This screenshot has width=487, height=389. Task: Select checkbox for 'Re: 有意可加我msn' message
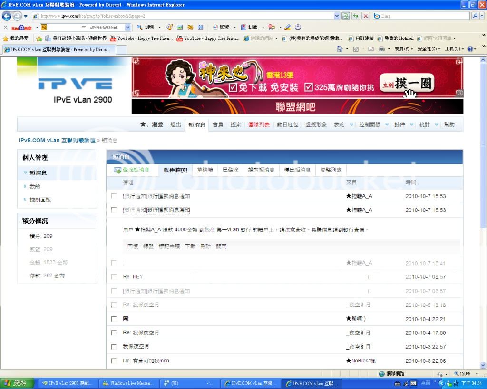[x=114, y=361]
